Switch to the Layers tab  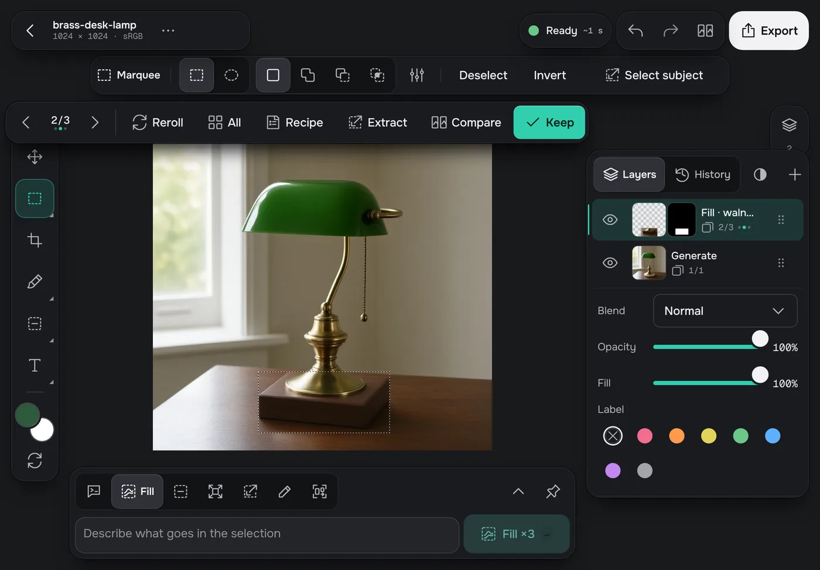point(630,175)
